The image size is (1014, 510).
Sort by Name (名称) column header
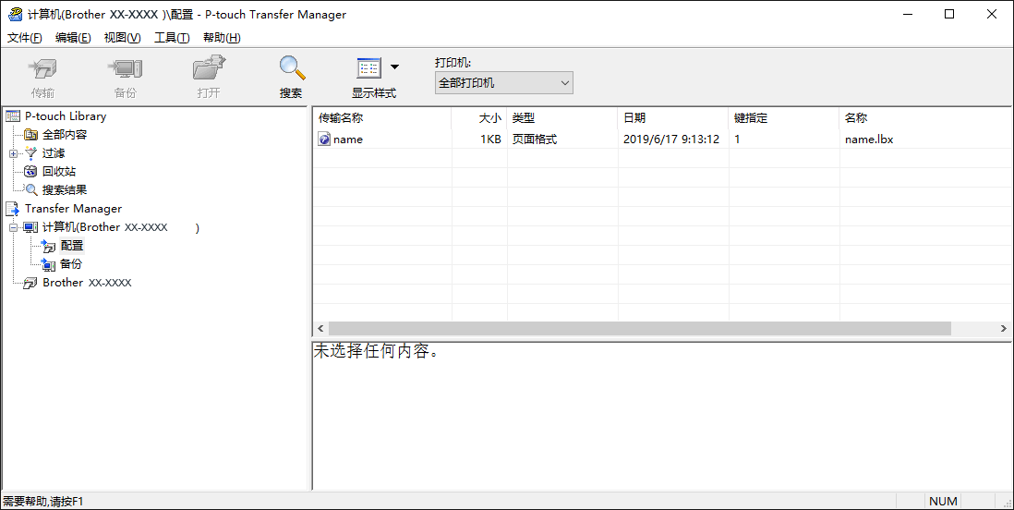[926, 117]
